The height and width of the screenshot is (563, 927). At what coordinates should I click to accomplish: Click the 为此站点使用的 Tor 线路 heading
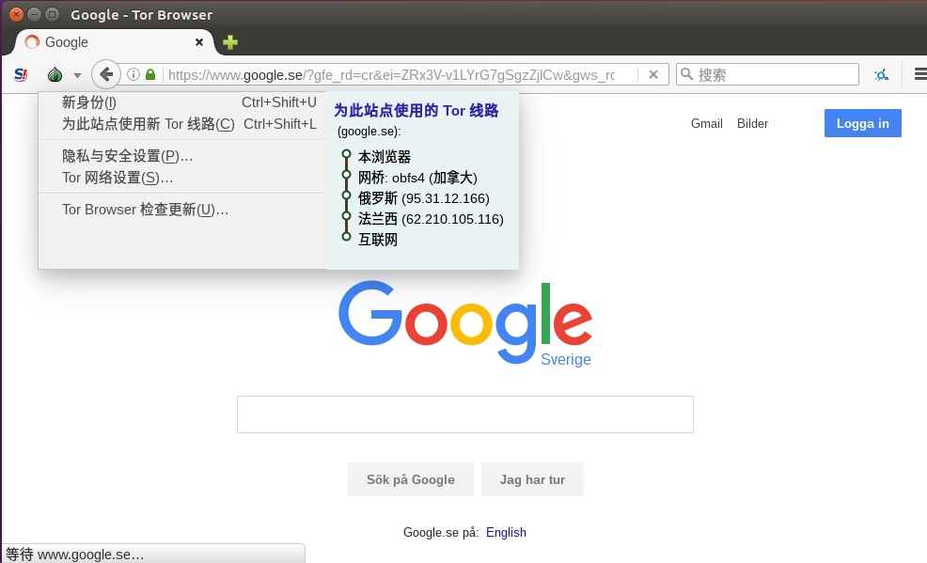(x=416, y=111)
